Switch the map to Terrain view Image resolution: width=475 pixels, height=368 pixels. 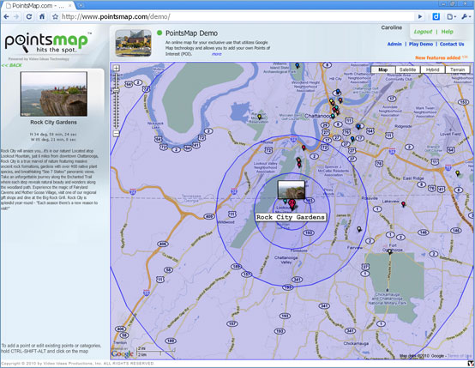[x=458, y=69]
